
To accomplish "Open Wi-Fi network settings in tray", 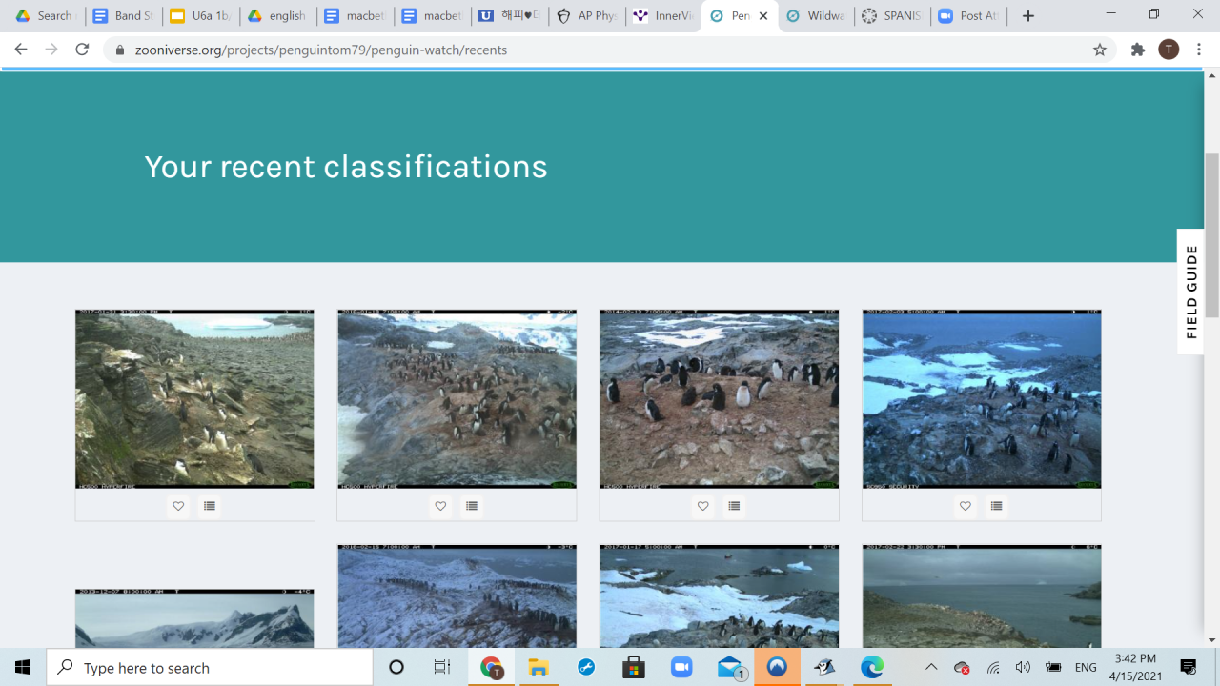I will (x=993, y=667).
